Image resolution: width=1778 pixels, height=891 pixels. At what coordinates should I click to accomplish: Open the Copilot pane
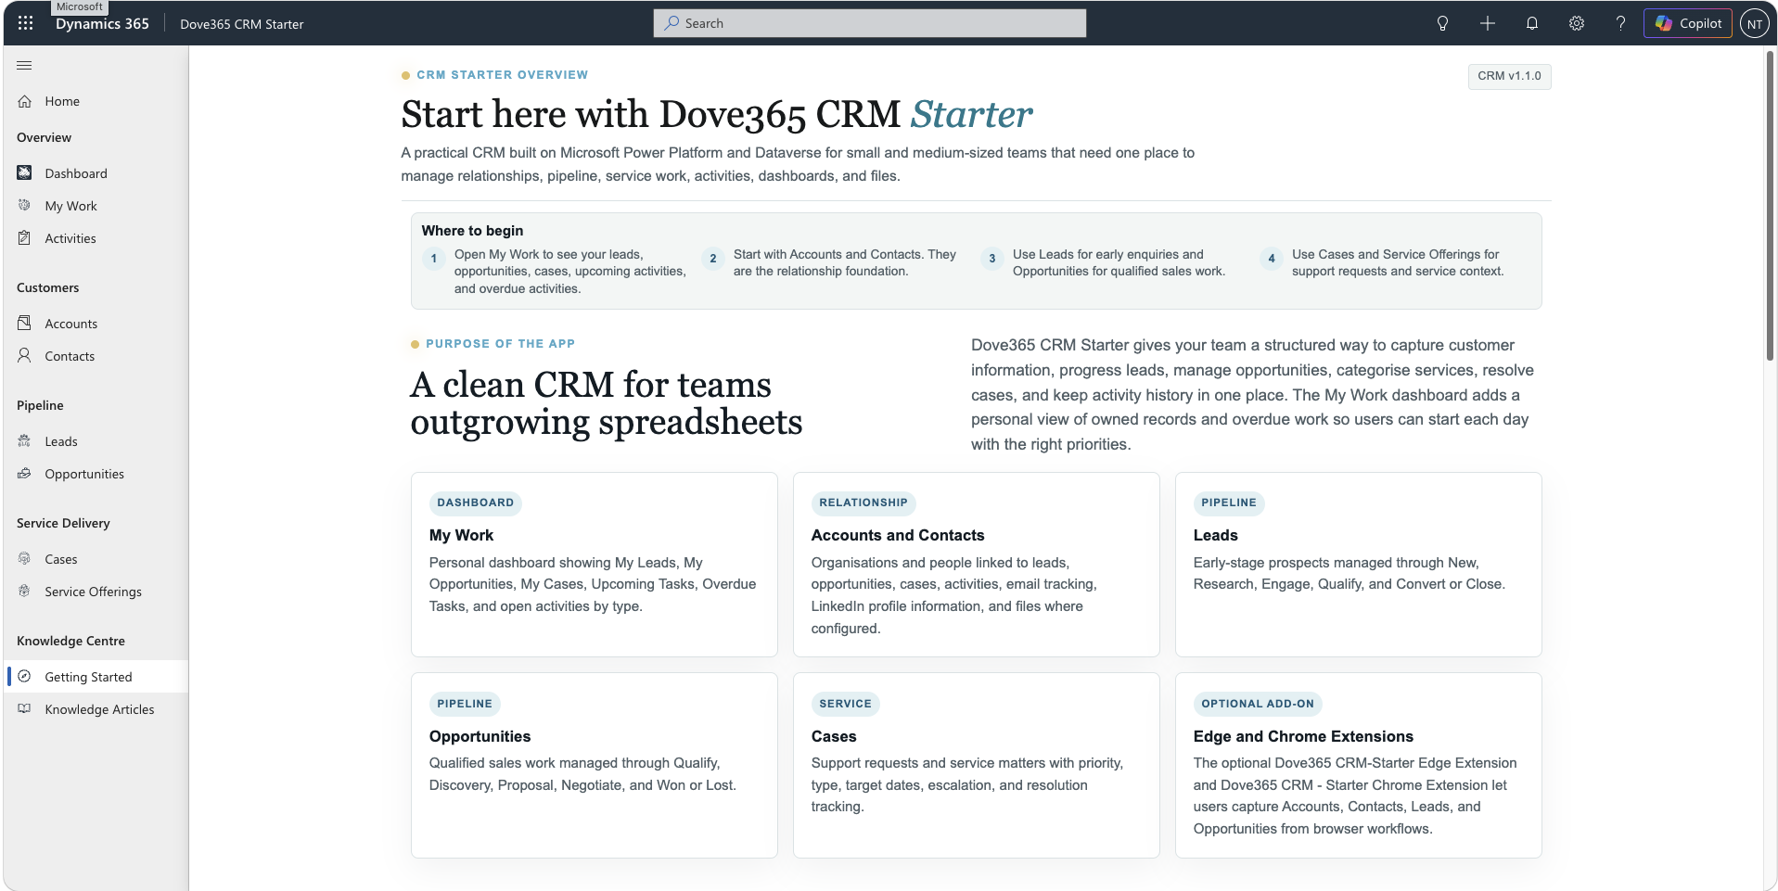pos(1688,23)
